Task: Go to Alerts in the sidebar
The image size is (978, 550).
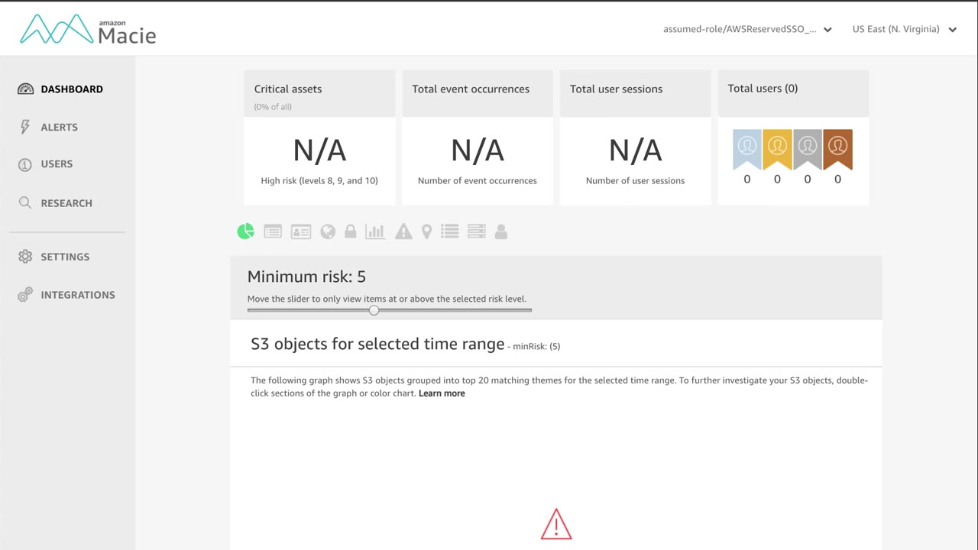Action: click(x=59, y=127)
